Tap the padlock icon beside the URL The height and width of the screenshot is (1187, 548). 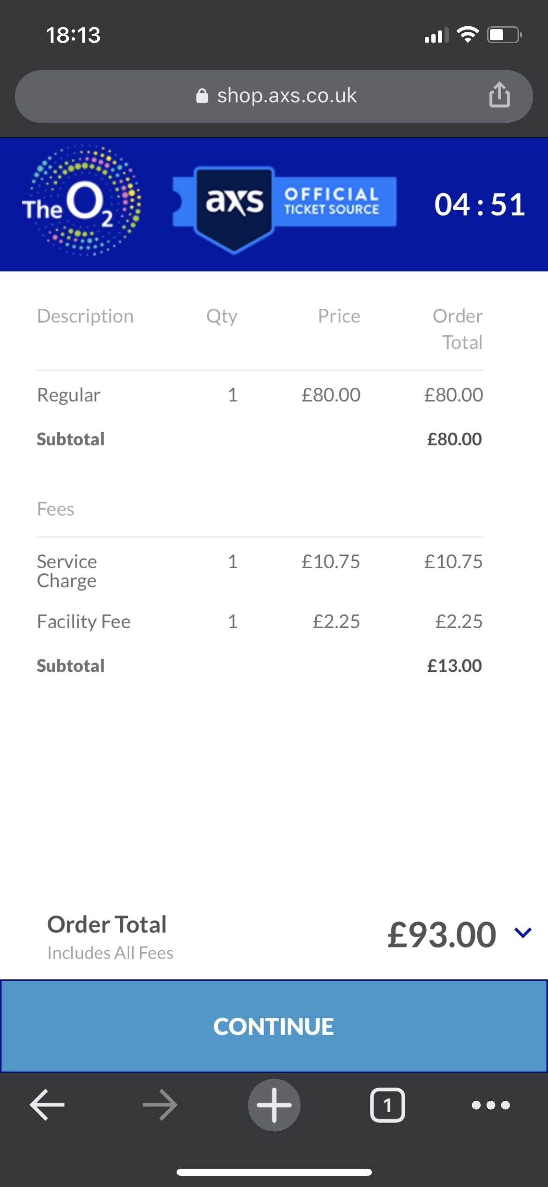coord(202,96)
